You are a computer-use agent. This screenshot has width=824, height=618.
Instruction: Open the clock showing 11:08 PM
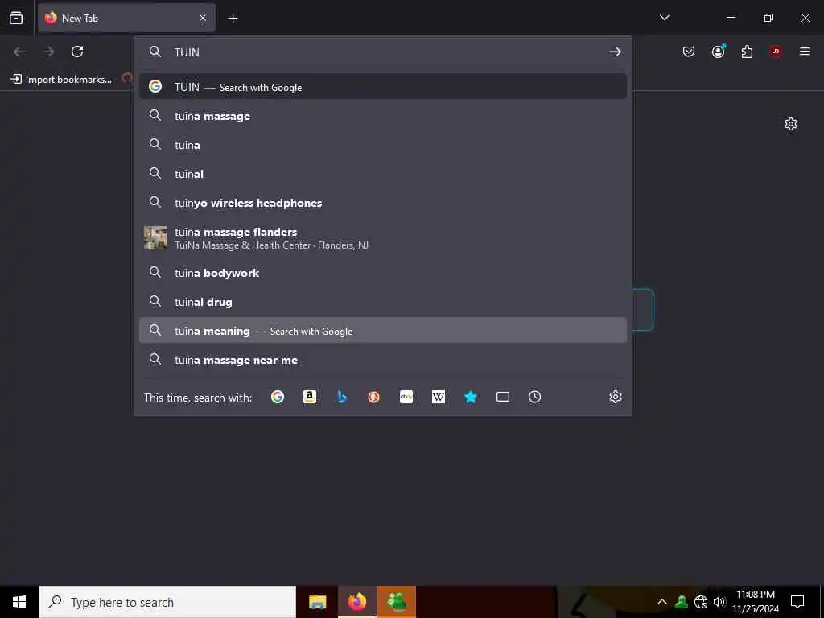tap(755, 602)
